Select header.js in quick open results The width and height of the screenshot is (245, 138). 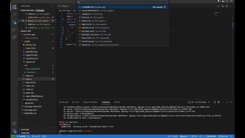(x=122, y=45)
